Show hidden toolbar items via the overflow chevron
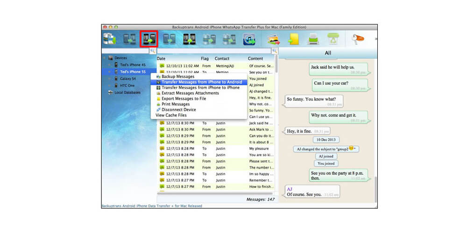Image resolution: width=467 pixels, height=233 pixels. click(376, 39)
